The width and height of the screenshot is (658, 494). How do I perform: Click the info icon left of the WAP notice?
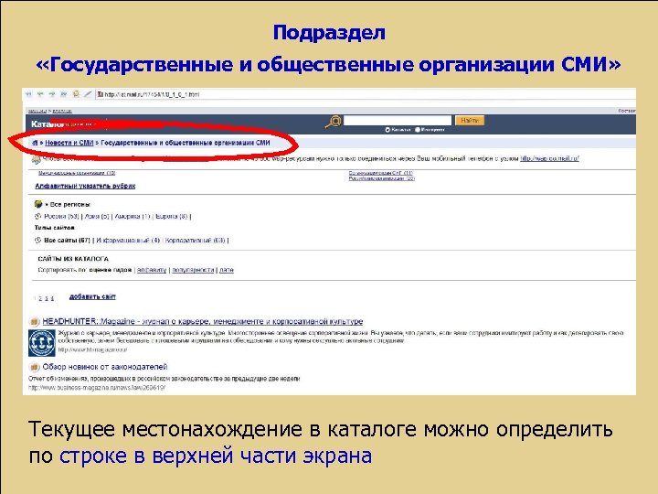[x=36, y=159]
